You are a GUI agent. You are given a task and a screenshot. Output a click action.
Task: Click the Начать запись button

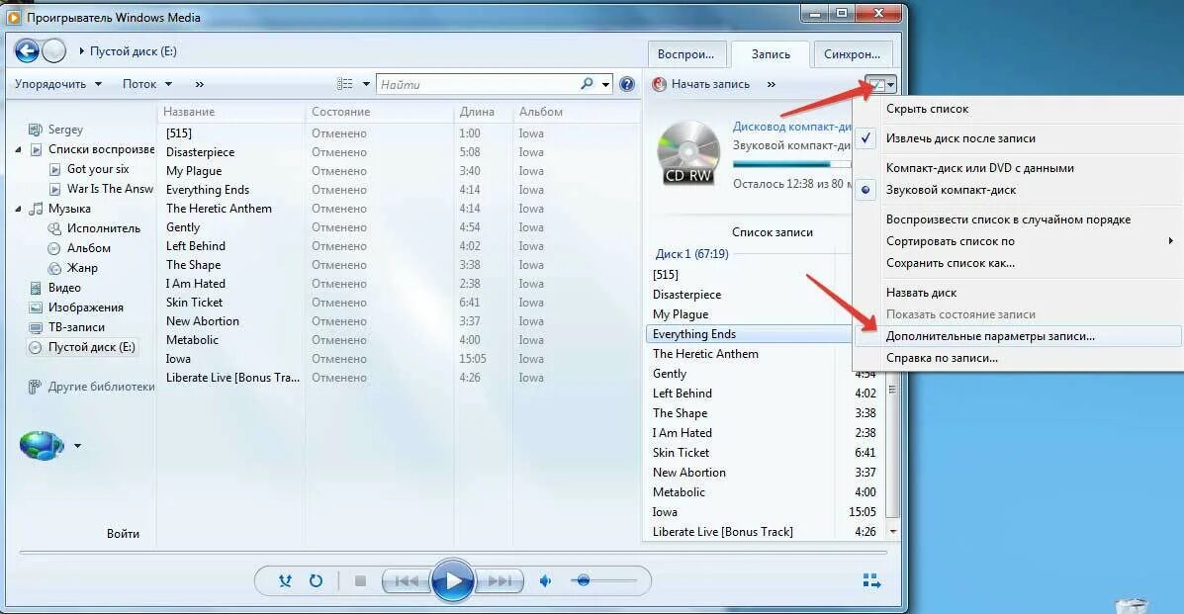pos(700,84)
